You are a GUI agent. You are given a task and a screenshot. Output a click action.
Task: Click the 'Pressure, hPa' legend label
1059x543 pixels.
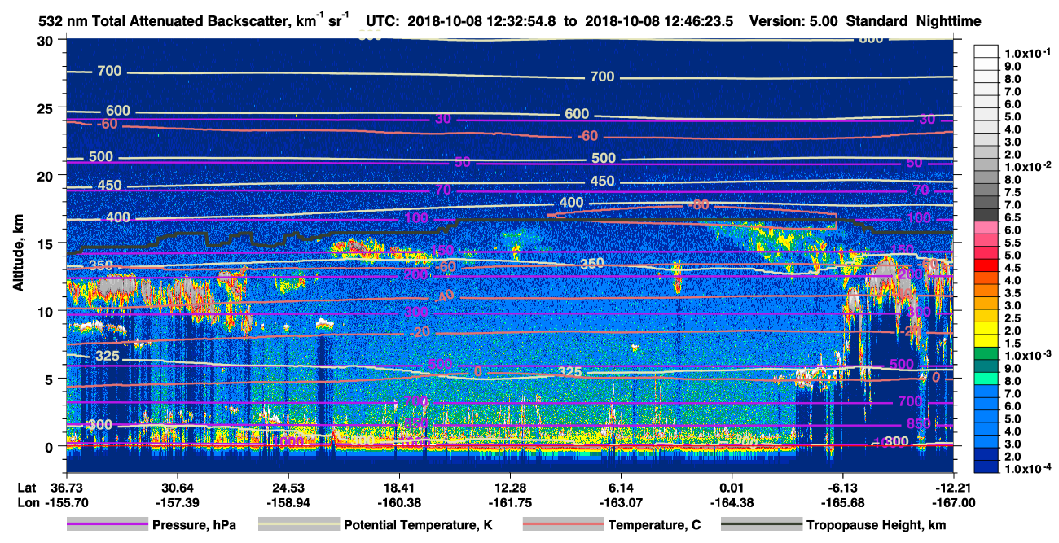(195, 525)
